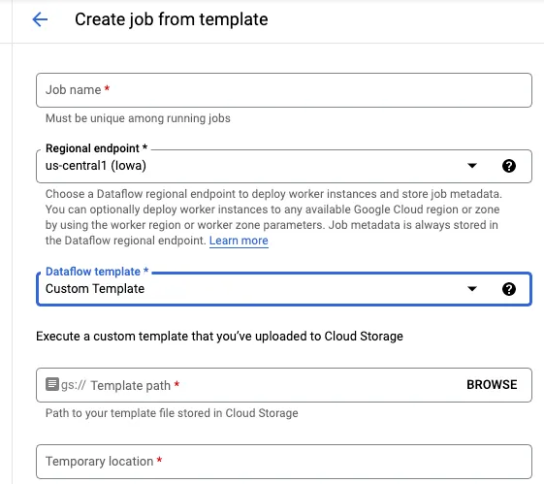Click the Execute a custom template description
Screen dimensions: 544x484
(219, 337)
